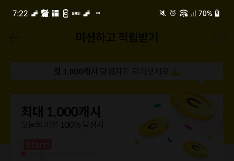234x161 pixels.
Task: Tap the back arrow icon
Action: pyautogui.click(x=15, y=38)
